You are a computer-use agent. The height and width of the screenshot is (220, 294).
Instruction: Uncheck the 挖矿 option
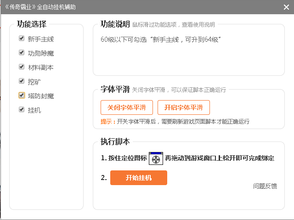tap(22, 81)
